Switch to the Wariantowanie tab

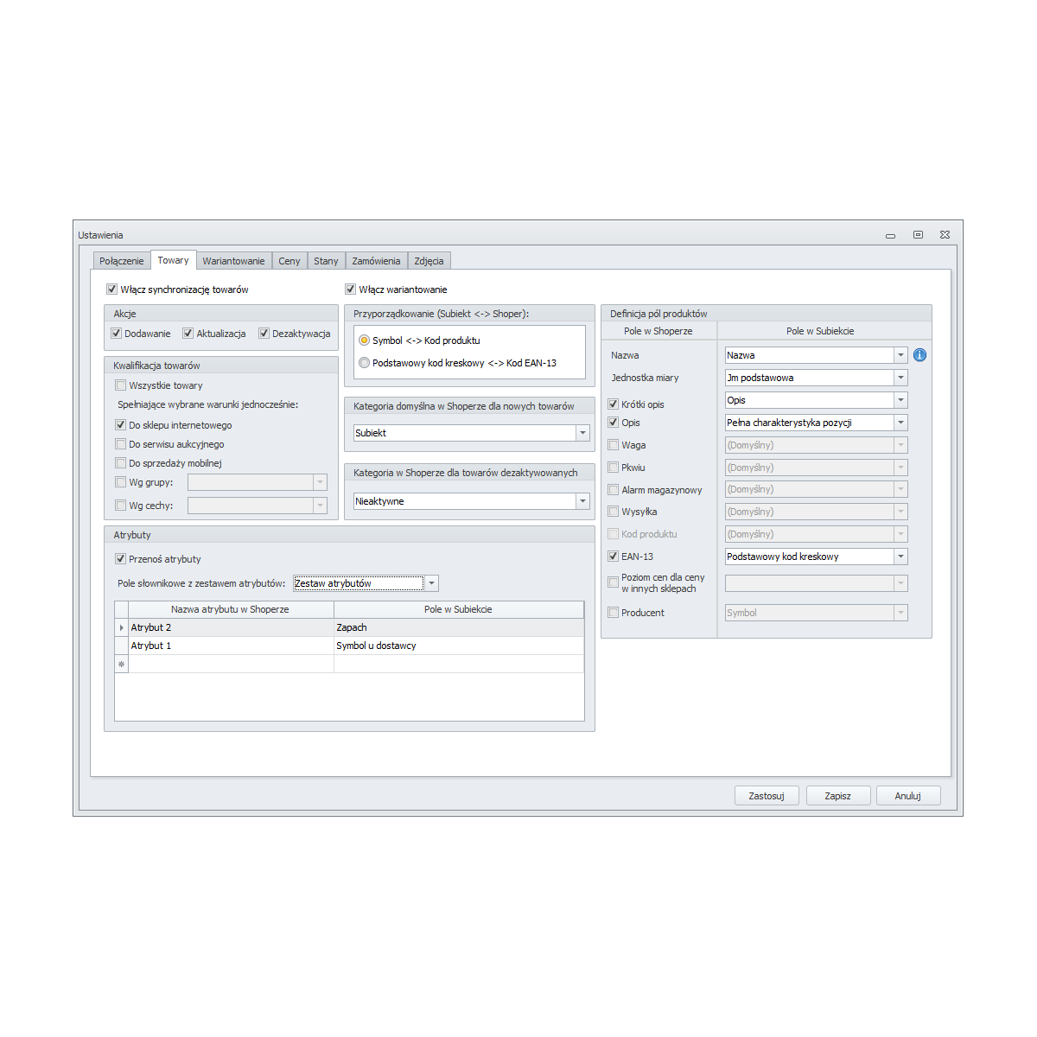[x=233, y=261]
